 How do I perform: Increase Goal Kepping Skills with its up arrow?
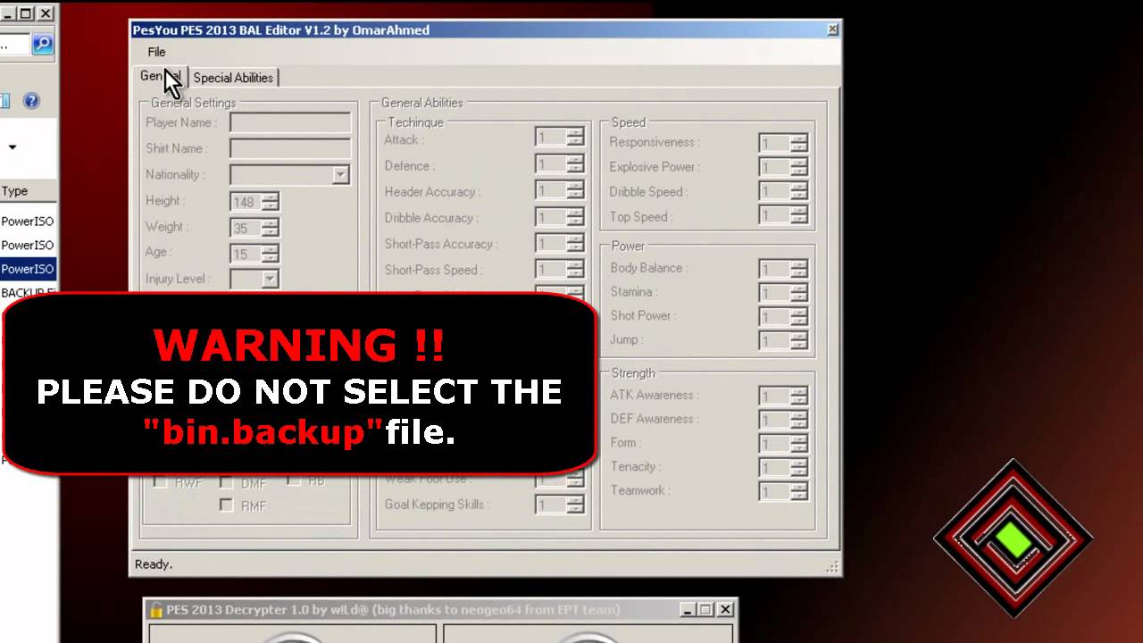575,500
